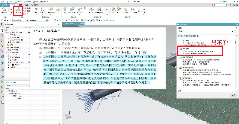
Task: Open the 窗口 menu in quick access toolbar
Action: point(36,1)
